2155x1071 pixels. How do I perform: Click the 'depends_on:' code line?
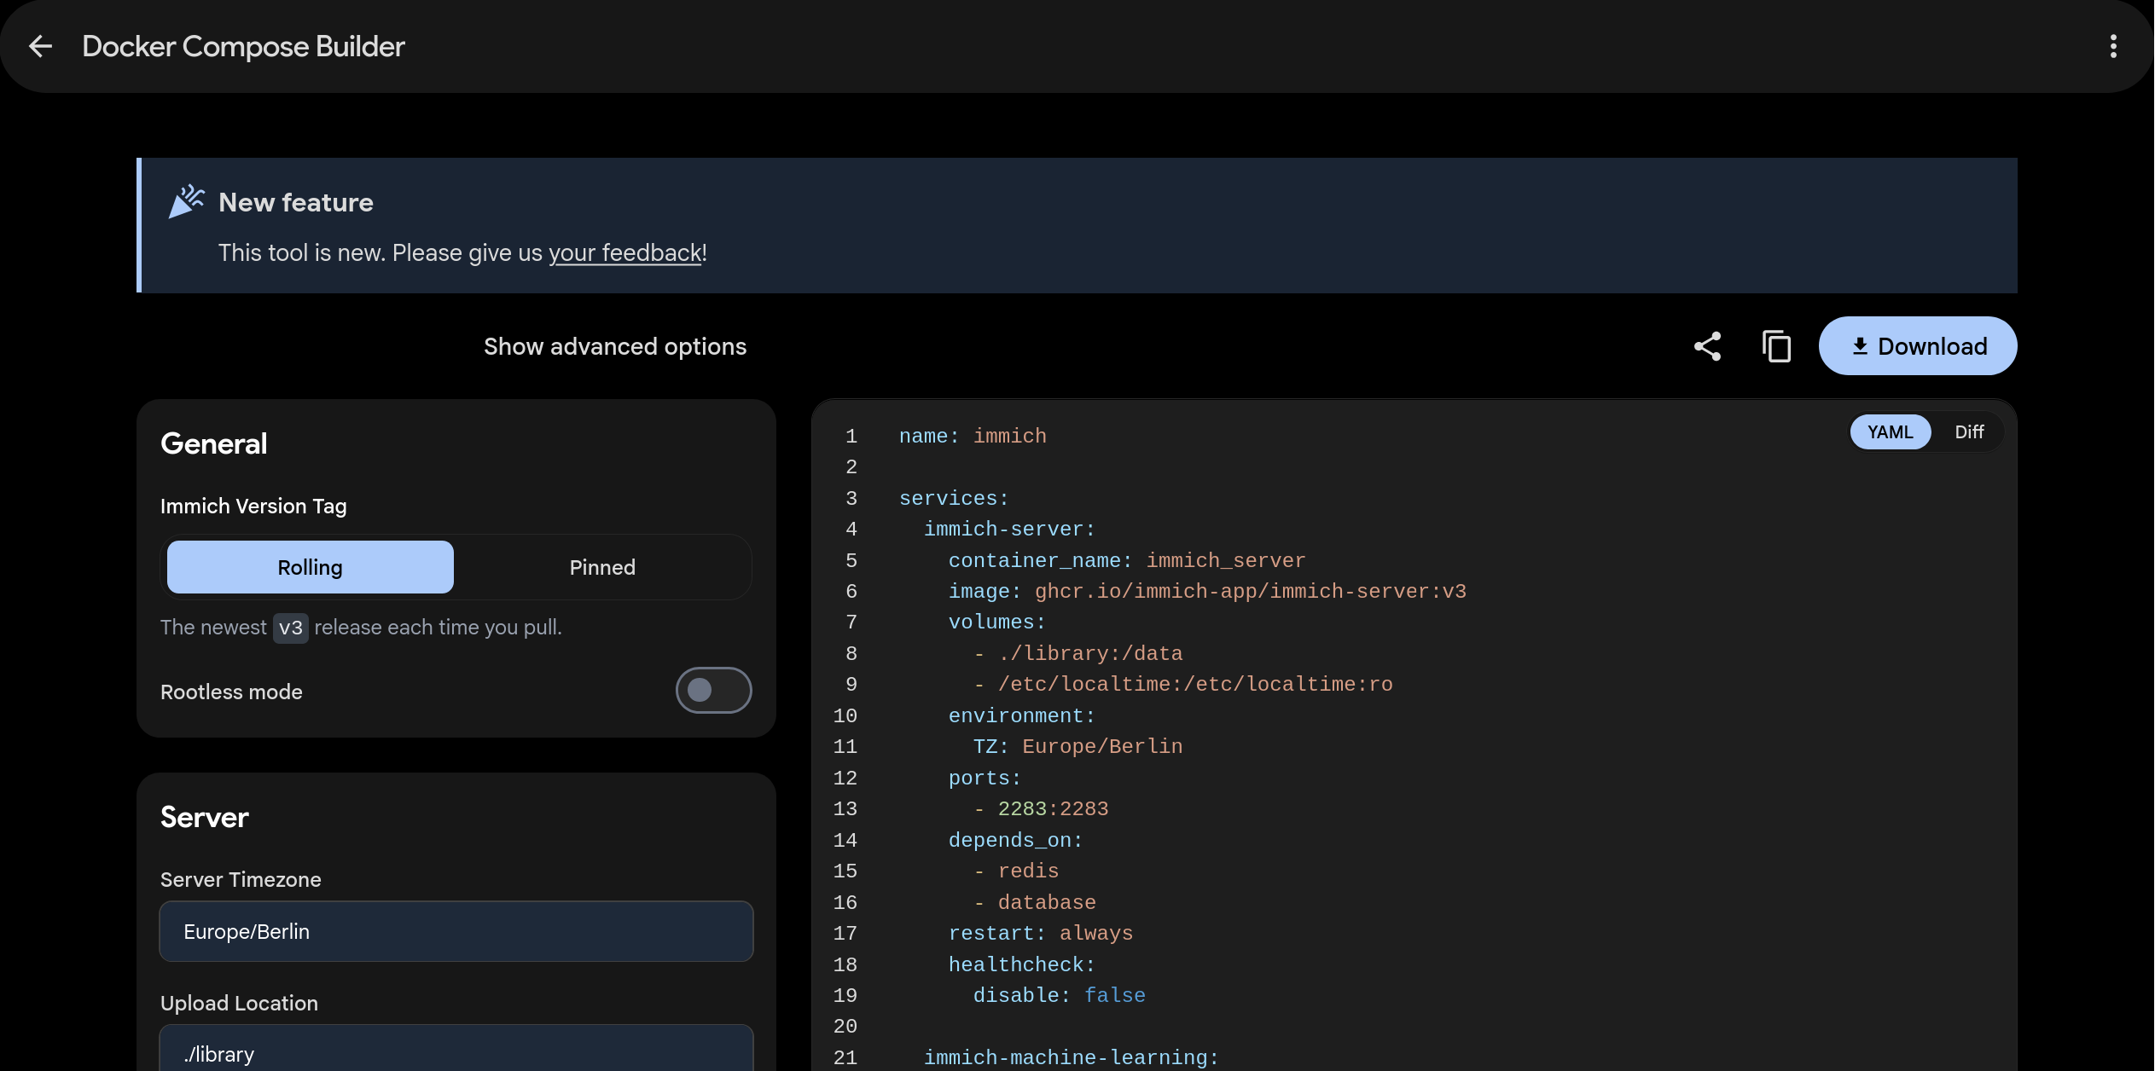(x=1015, y=840)
